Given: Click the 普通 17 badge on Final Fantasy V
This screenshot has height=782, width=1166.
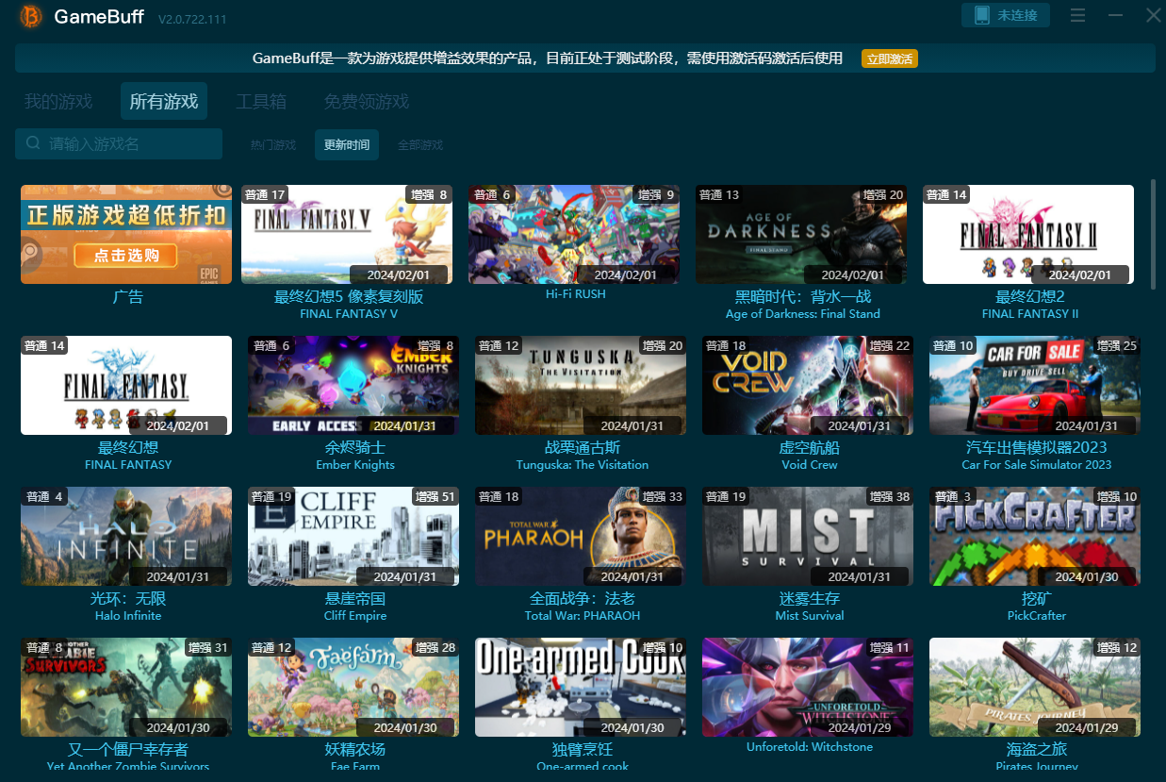Looking at the screenshot, I should pyautogui.click(x=265, y=195).
